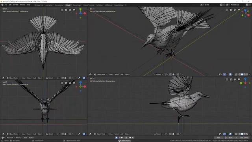
Task: Open the Window menu
Action: tap(22, 5)
